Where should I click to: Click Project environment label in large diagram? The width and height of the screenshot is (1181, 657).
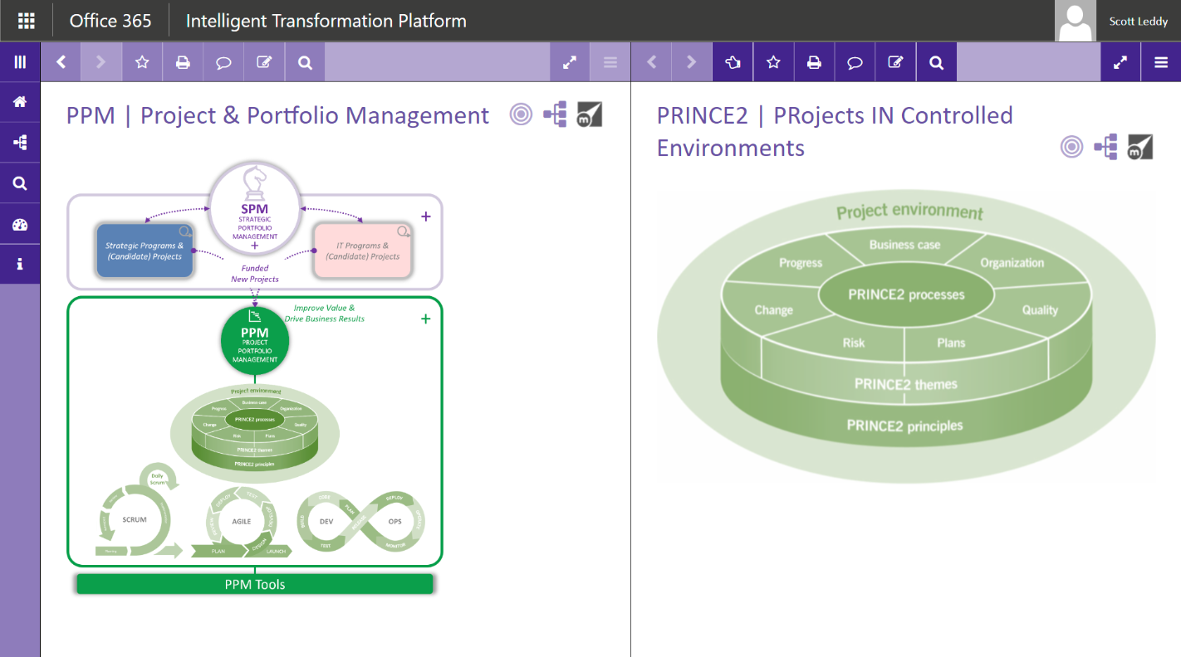click(x=909, y=212)
